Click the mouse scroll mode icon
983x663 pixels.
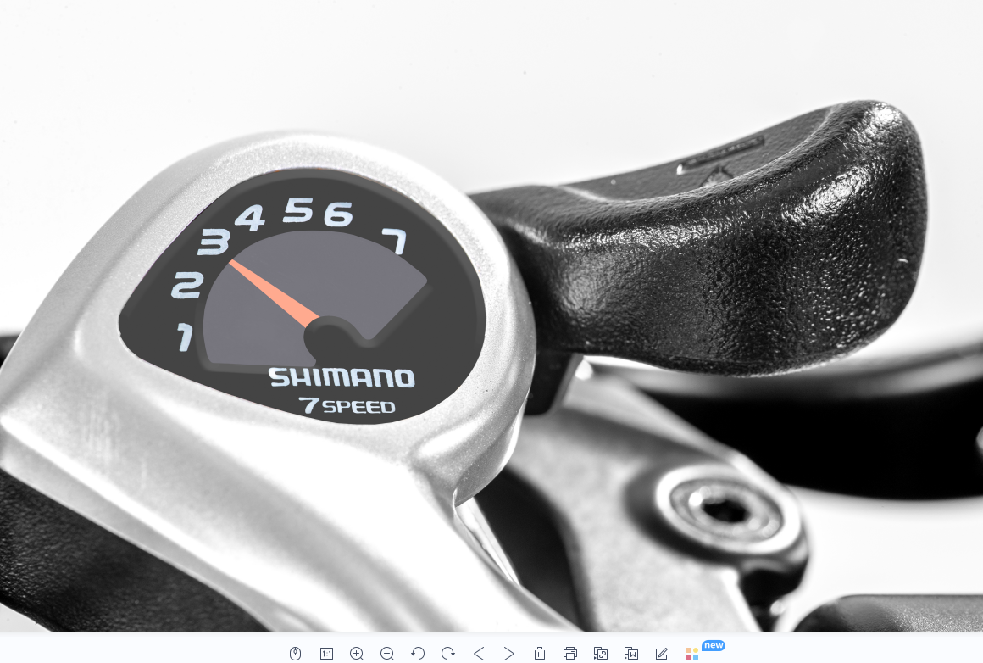pos(295,654)
